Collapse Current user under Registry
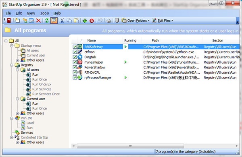Screen dimensions: 242x157 click(17, 99)
